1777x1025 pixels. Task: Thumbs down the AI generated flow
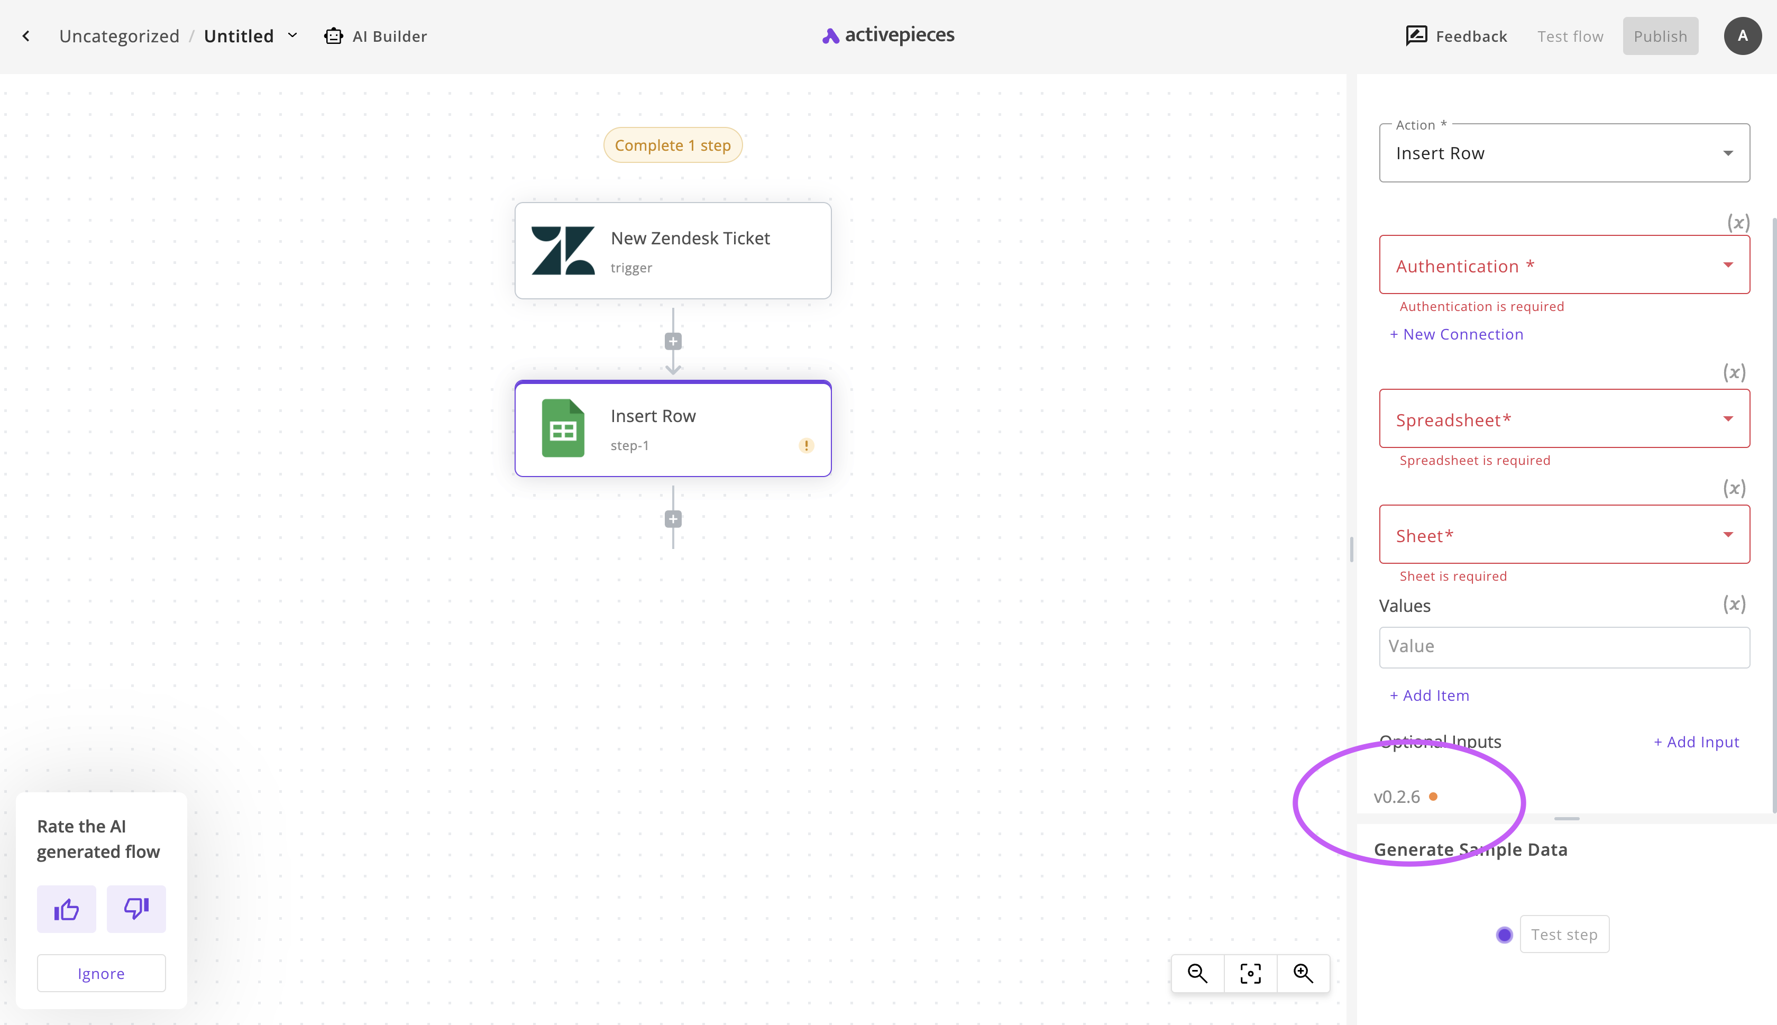click(136, 909)
